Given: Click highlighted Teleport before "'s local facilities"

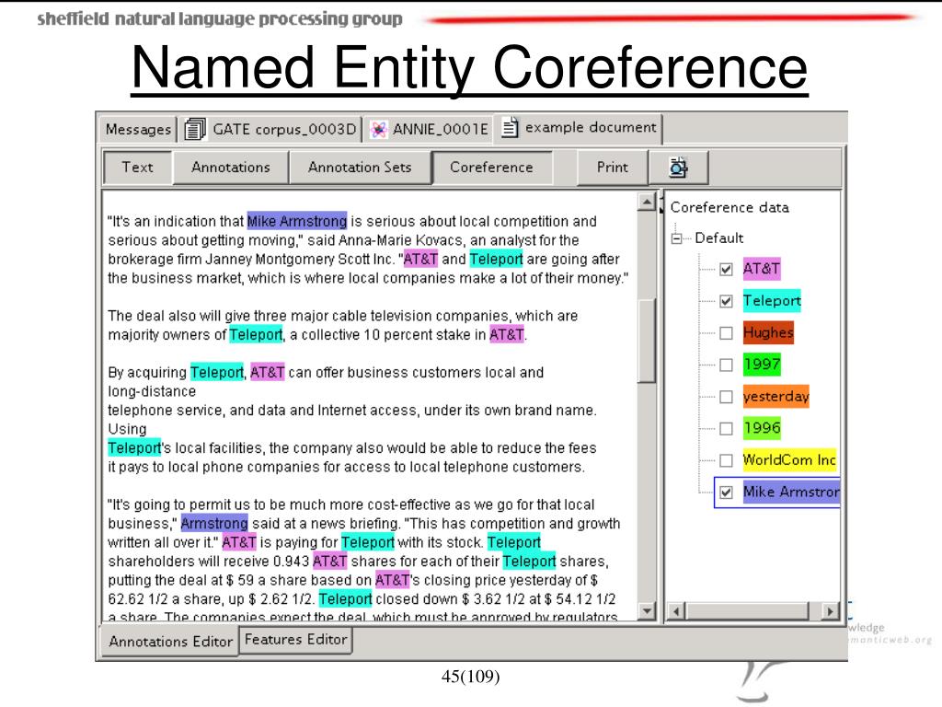Looking at the screenshot, I should 134,448.
